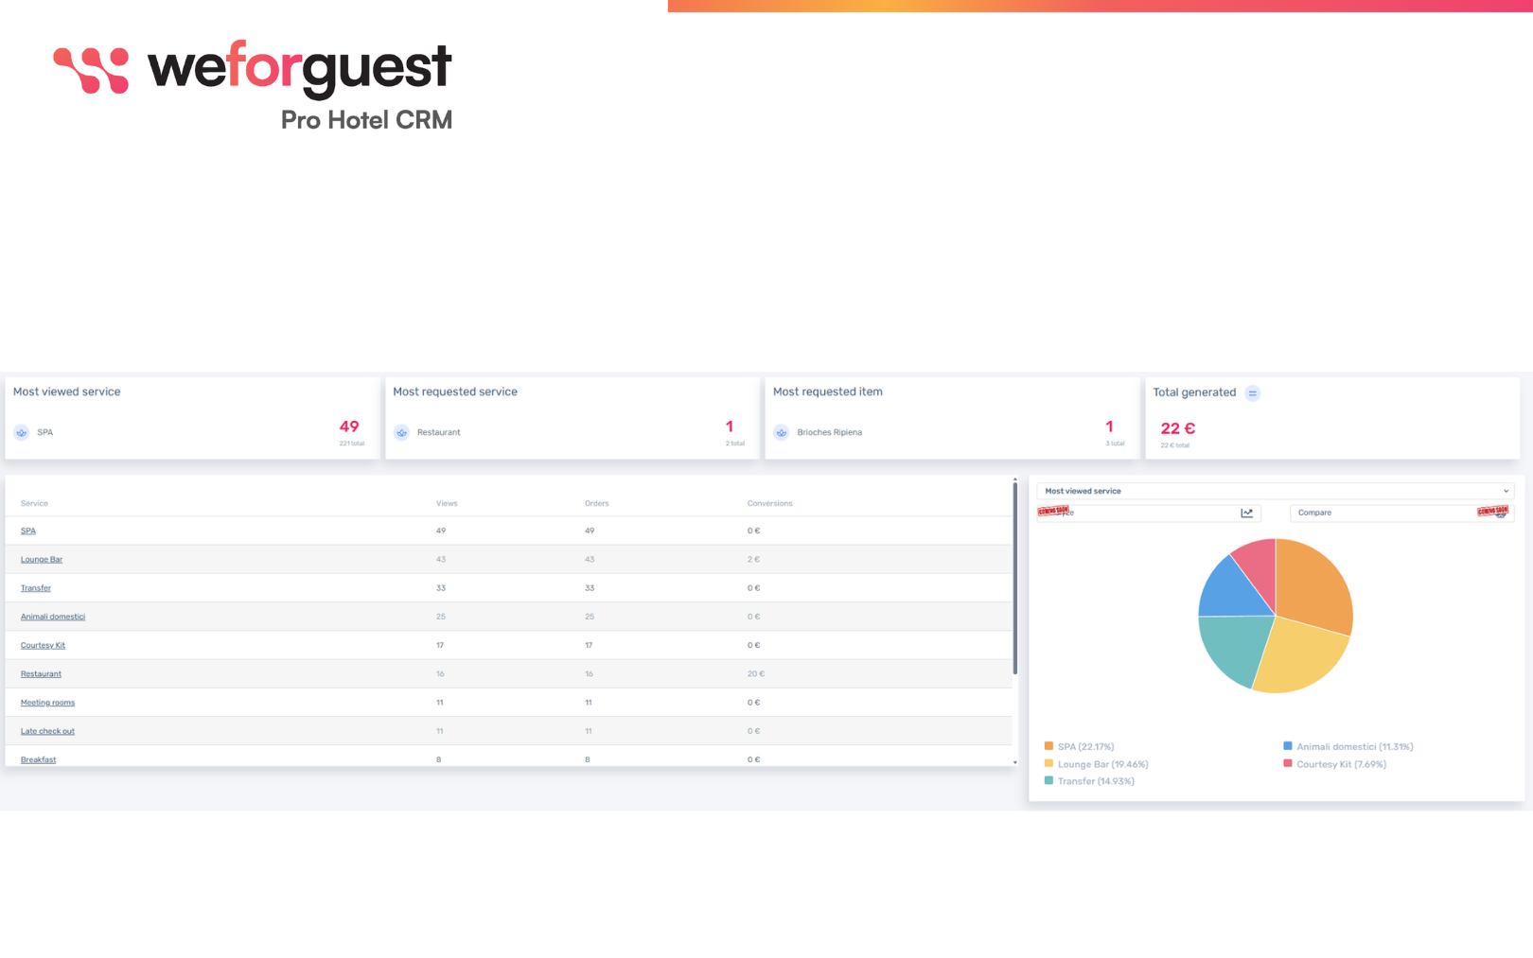Open the Most viewed service dropdown

(x=1275, y=491)
